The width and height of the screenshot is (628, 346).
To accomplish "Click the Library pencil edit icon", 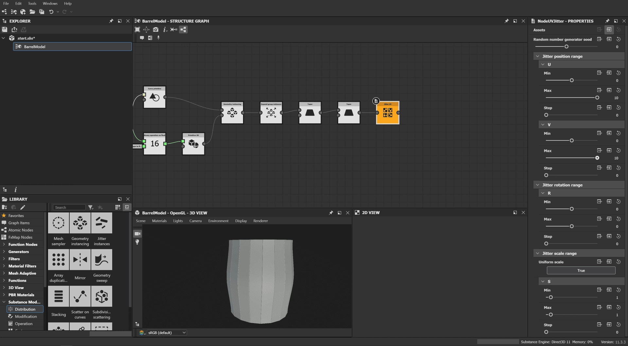I will point(23,207).
